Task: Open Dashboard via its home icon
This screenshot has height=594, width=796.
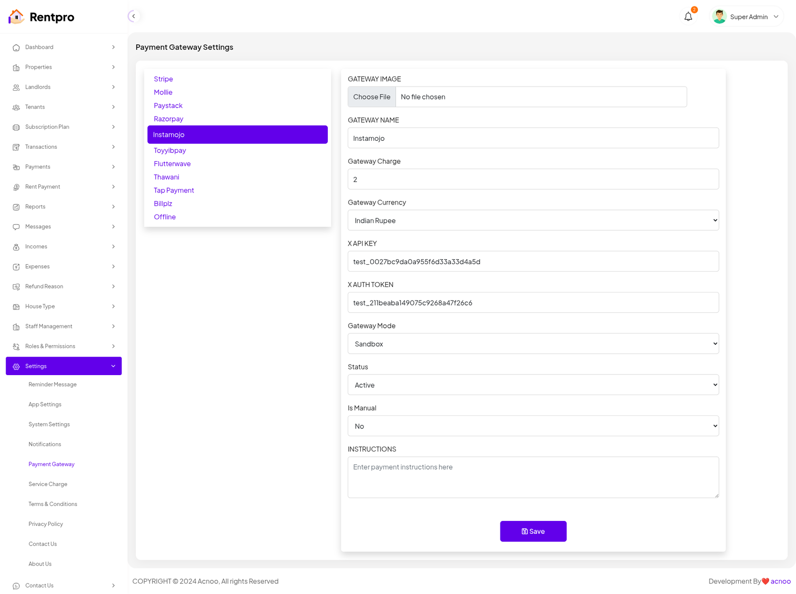Action: point(16,48)
